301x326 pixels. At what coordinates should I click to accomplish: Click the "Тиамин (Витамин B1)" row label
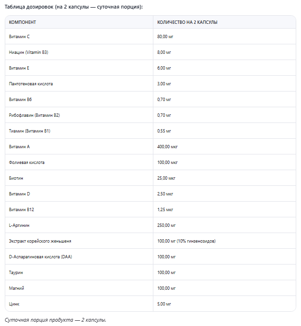[30, 131]
